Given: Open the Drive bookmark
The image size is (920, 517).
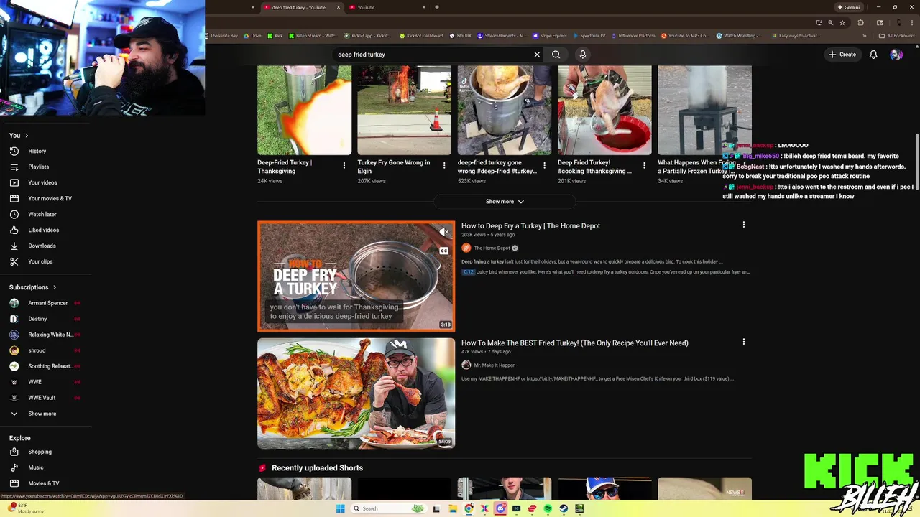Looking at the screenshot, I should tap(253, 36).
